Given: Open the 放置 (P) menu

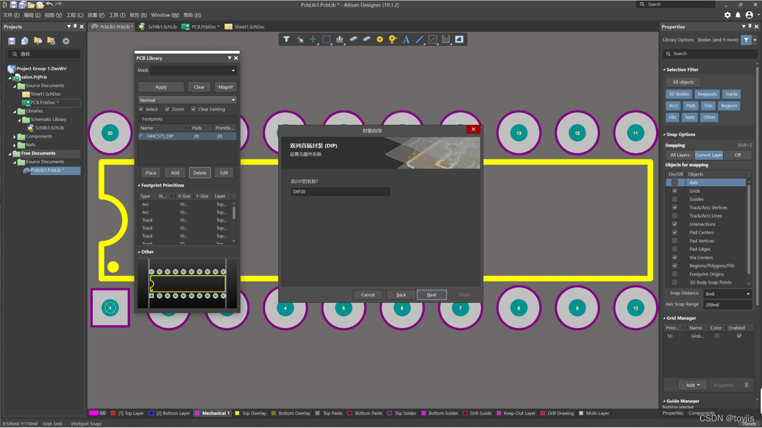Looking at the screenshot, I should tap(96, 15).
